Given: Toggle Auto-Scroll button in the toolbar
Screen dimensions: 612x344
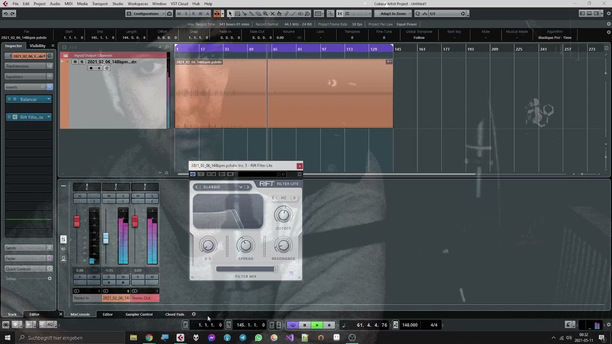Looking at the screenshot, I should tap(217, 13).
